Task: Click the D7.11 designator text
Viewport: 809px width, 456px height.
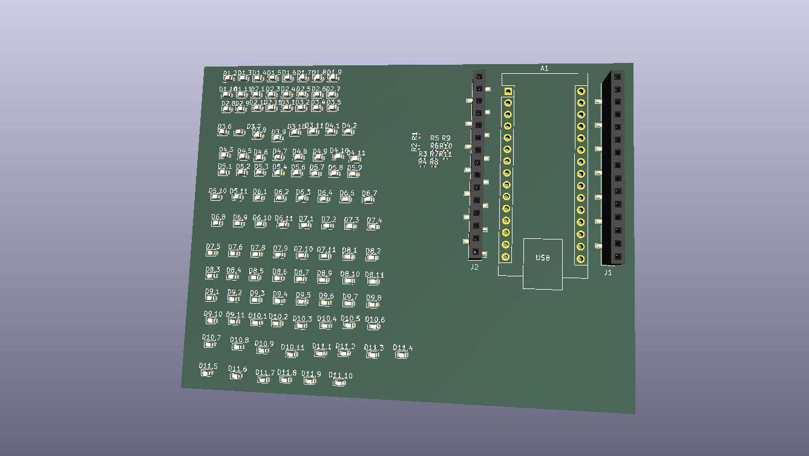Action: (326, 249)
